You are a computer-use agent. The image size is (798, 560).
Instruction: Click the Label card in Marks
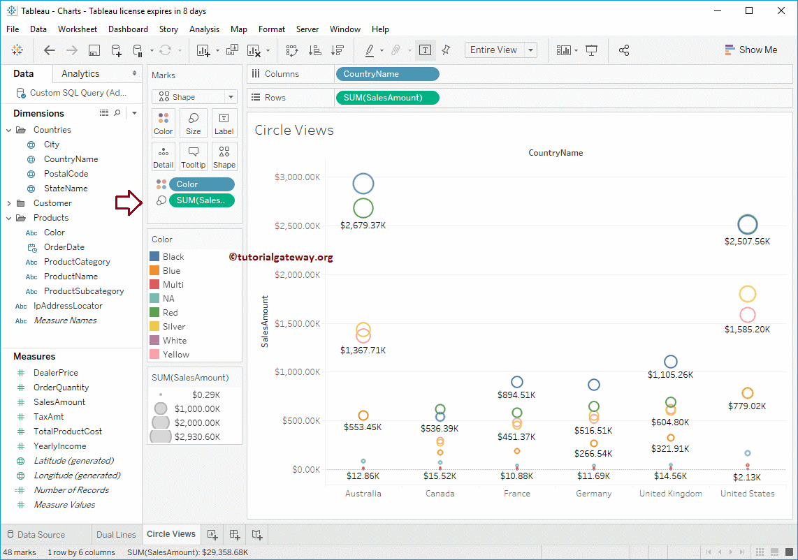(224, 123)
